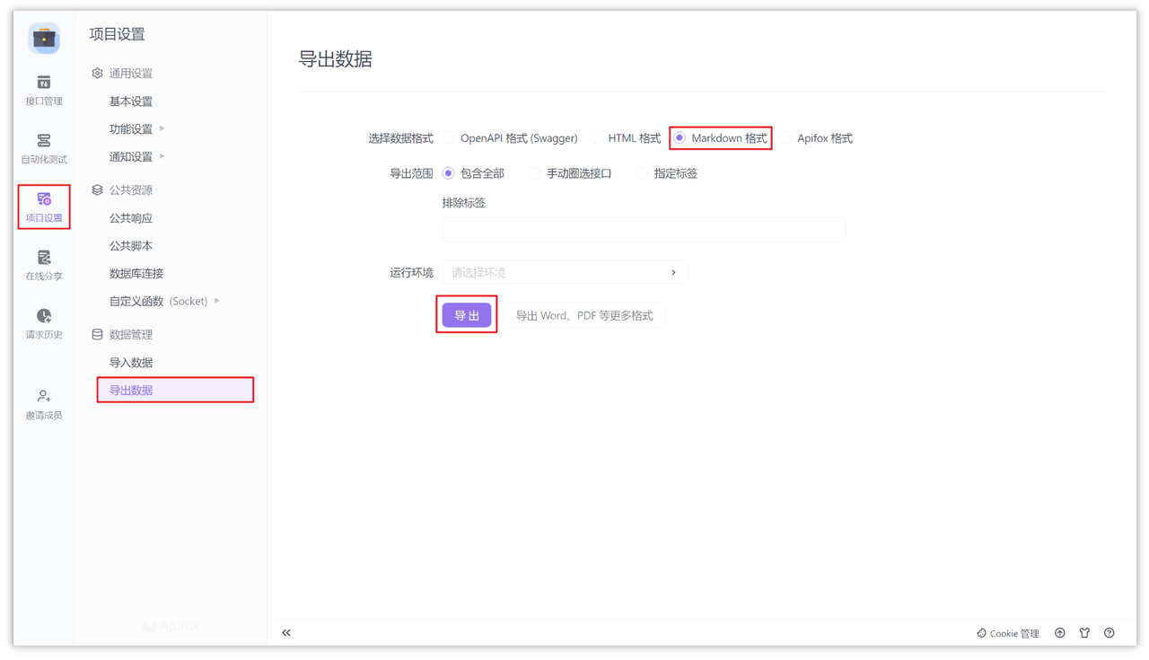The image size is (1149, 660).
Task: Click 导出 Word、PDF 等更多格式
Action: tap(583, 315)
